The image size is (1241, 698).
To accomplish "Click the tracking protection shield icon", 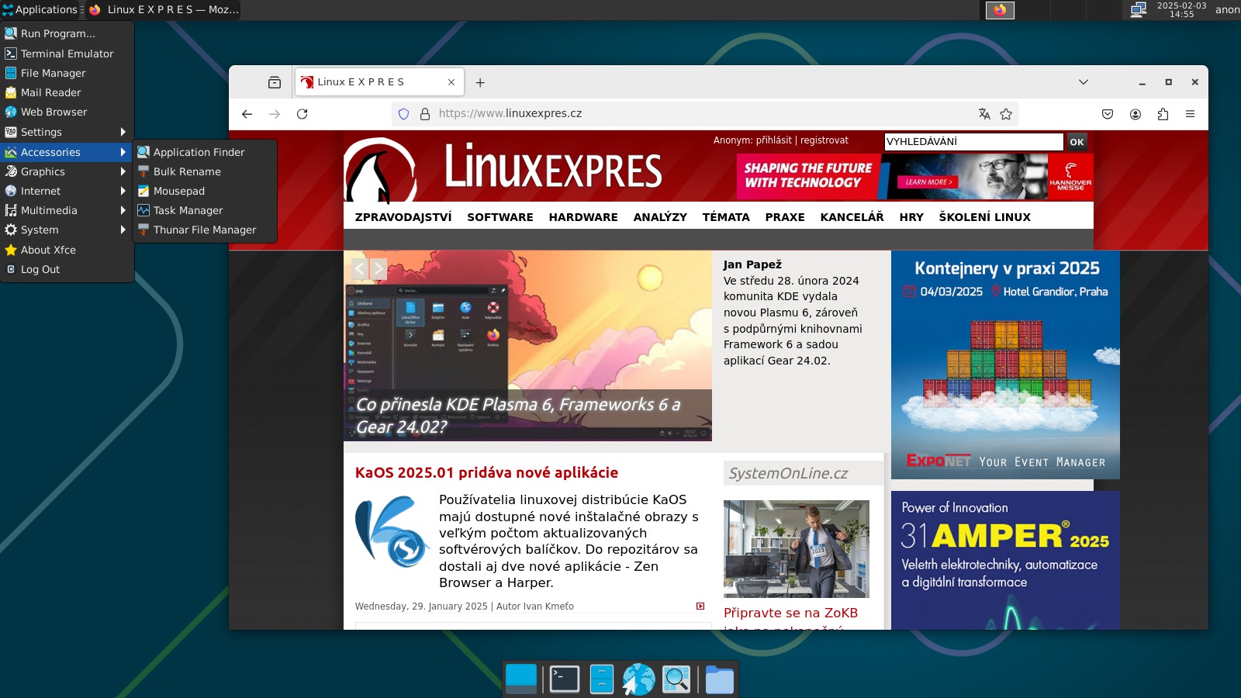I will point(403,114).
